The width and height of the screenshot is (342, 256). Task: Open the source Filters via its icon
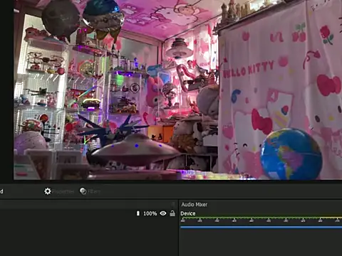(x=83, y=191)
